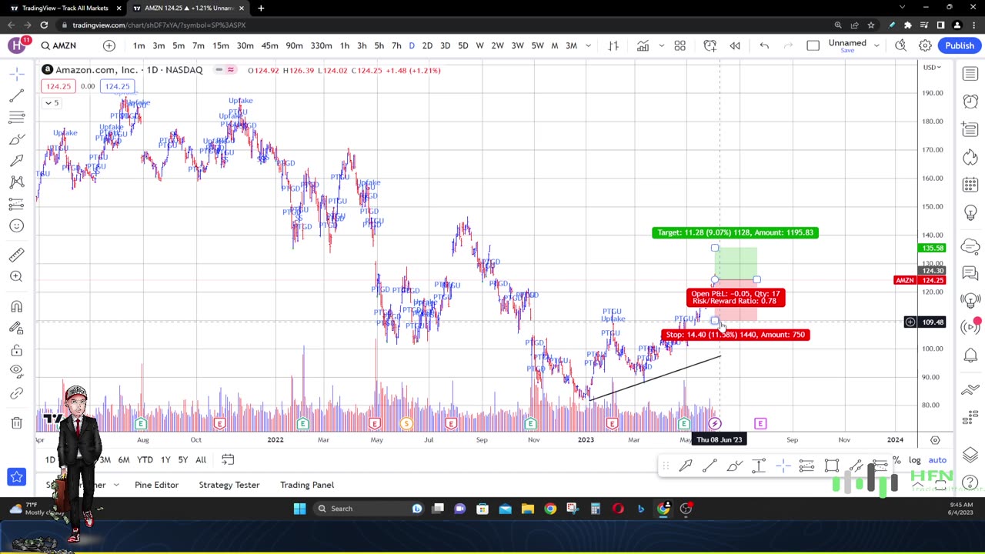985x554 pixels.
Task: Toggle the log scale
Action: pyautogui.click(x=914, y=460)
